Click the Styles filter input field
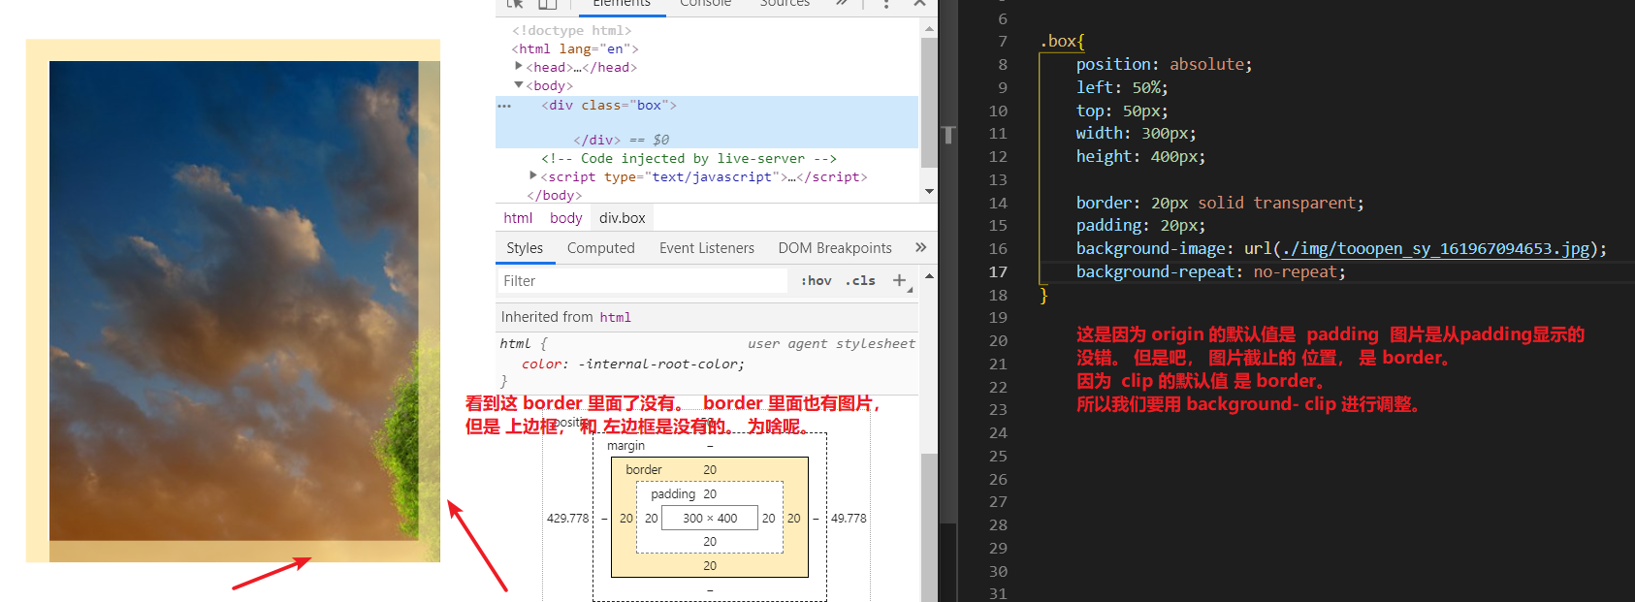Viewport: 1635px width, 602px height. [x=642, y=281]
